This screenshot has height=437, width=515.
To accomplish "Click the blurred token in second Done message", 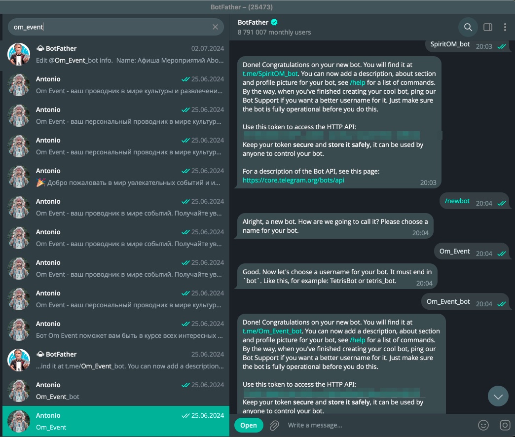I will (331, 392).
